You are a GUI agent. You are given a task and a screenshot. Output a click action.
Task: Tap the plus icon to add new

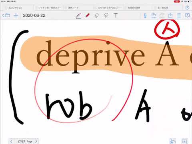(x=16, y=15)
